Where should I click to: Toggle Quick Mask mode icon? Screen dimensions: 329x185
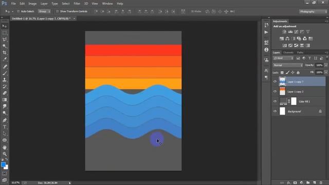(x=5, y=174)
